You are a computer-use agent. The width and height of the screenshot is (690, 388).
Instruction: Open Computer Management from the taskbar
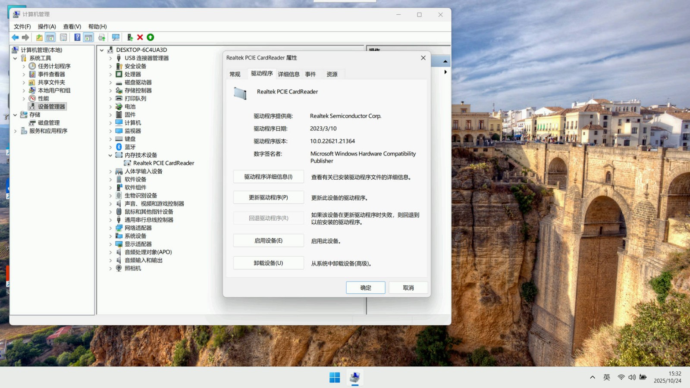click(x=354, y=378)
